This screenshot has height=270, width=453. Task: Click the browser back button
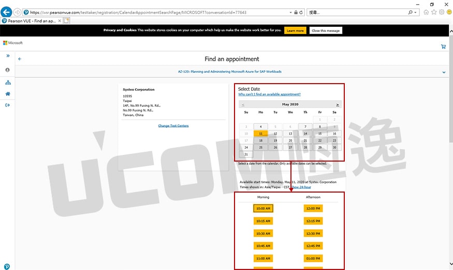[7, 12]
